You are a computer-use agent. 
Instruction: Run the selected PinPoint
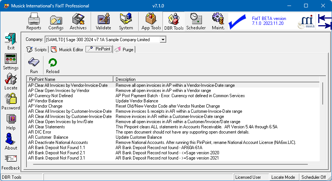coord(34,65)
